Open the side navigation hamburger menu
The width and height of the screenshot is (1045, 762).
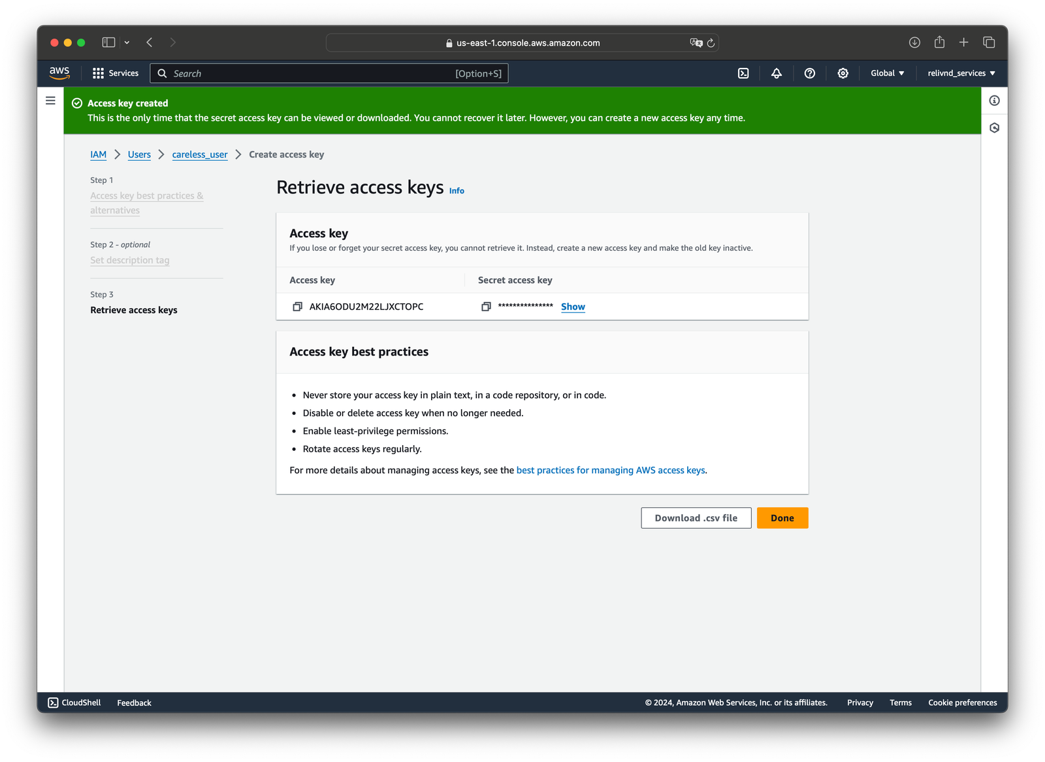click(x=50, y=101)
